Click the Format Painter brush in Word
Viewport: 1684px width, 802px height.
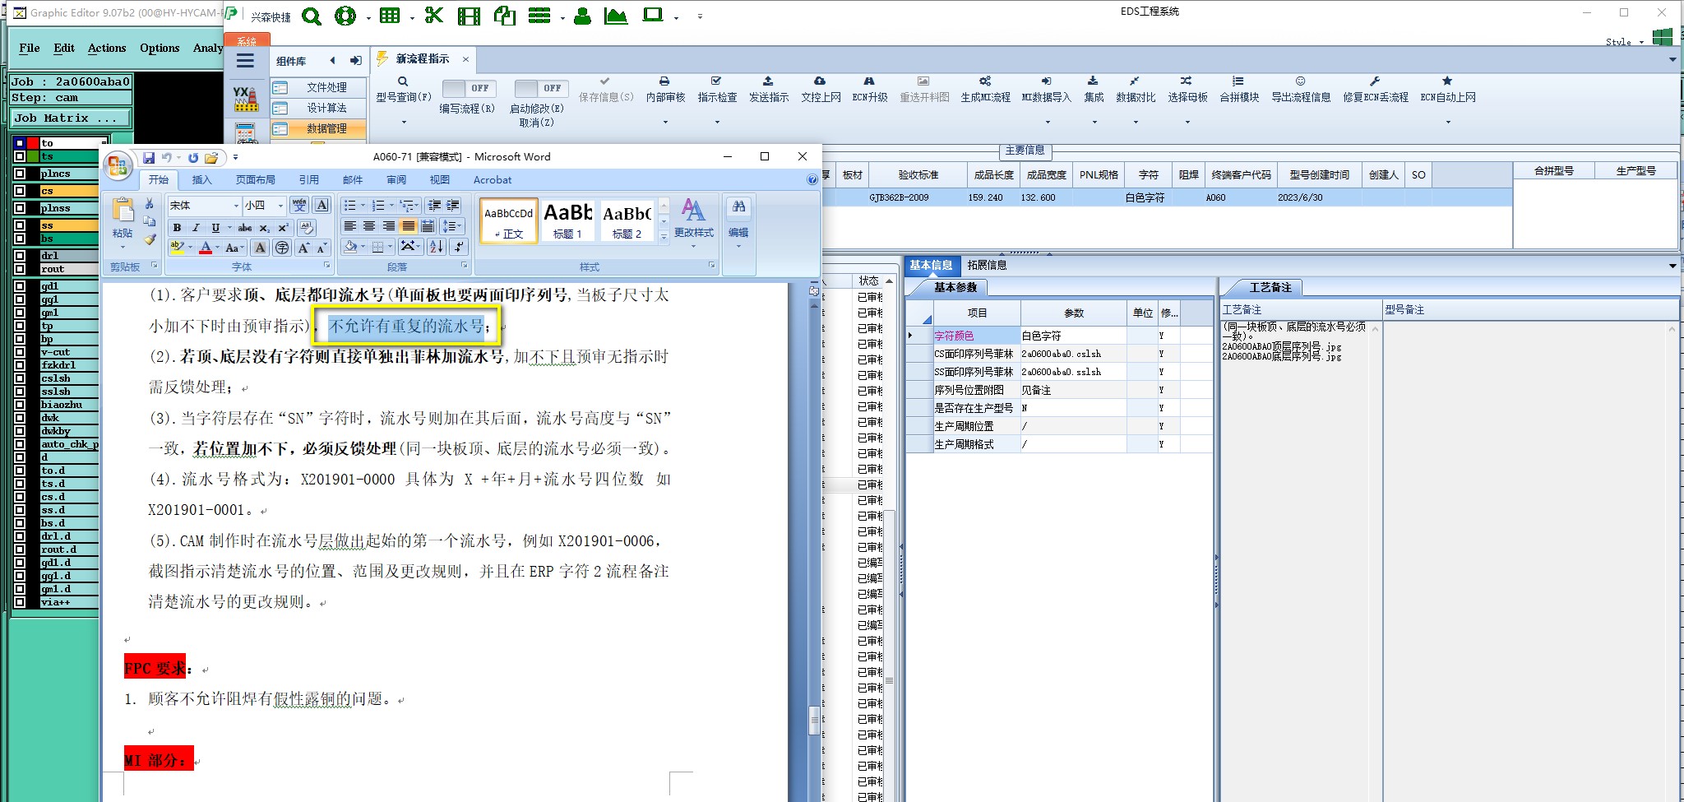(x=149, y=239)
